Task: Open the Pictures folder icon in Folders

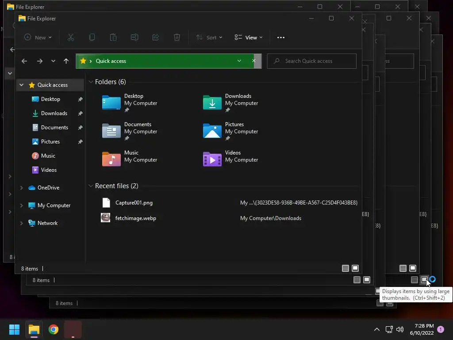Action: click(x=212, y=131)
